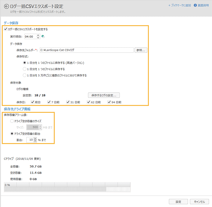The height and width of the screenshot is (207, 212).
Task: Decrease 割合 value with down spinner
Action: pyautogui.click(x=35, y=141)
